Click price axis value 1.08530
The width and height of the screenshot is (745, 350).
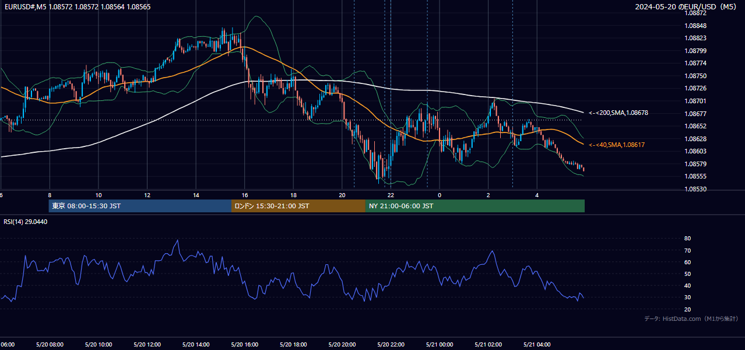click(x=695, y=189)
